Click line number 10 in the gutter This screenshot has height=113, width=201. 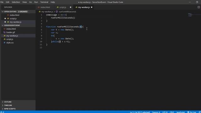pos(41,41)
